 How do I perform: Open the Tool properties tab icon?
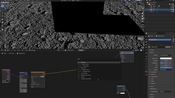[146, 36]
